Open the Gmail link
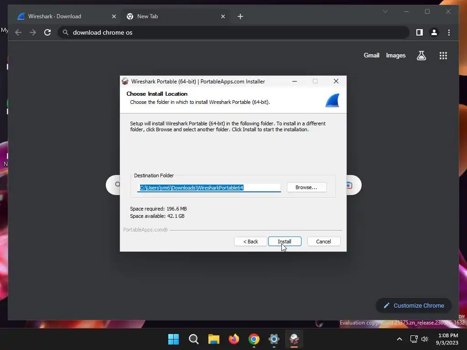The image size is (467, 350). point(371,55)
